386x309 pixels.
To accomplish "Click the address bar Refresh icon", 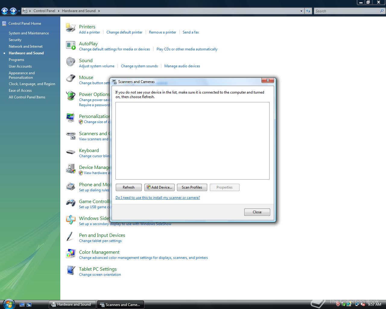I will pyautogui.click(x=308, y=11).
